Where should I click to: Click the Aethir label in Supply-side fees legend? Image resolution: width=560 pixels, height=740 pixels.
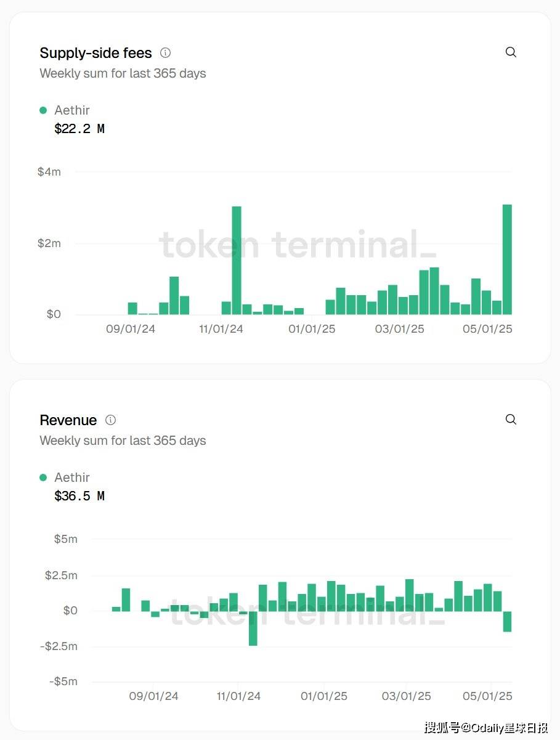coord(72,110)
